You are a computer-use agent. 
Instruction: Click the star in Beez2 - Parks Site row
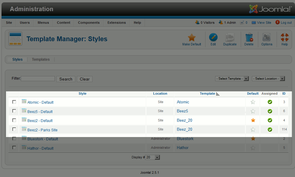point(253,130)
